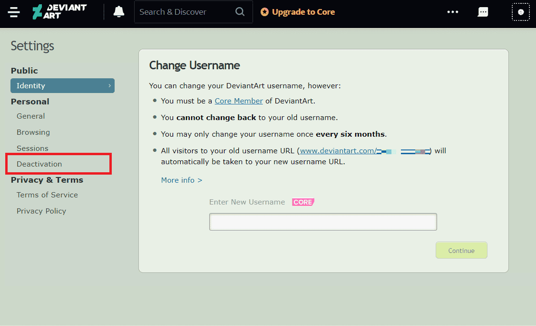Open the Browsing settings page
This screenshot has height=326, width=536.
33,132
